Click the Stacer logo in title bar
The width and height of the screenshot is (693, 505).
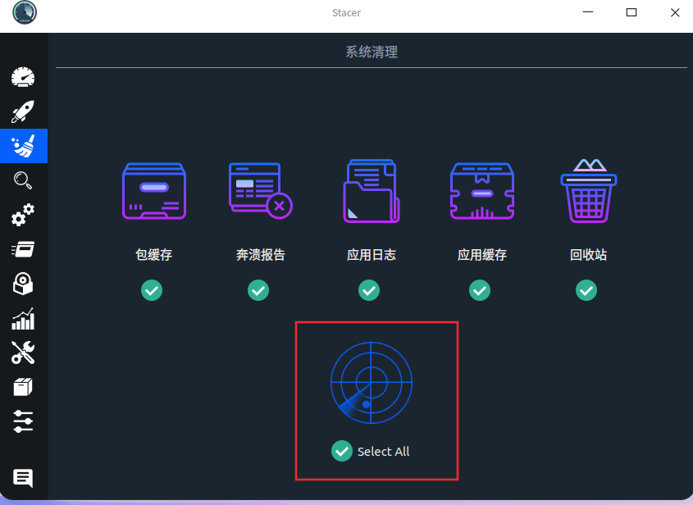[x=25, y=12]
